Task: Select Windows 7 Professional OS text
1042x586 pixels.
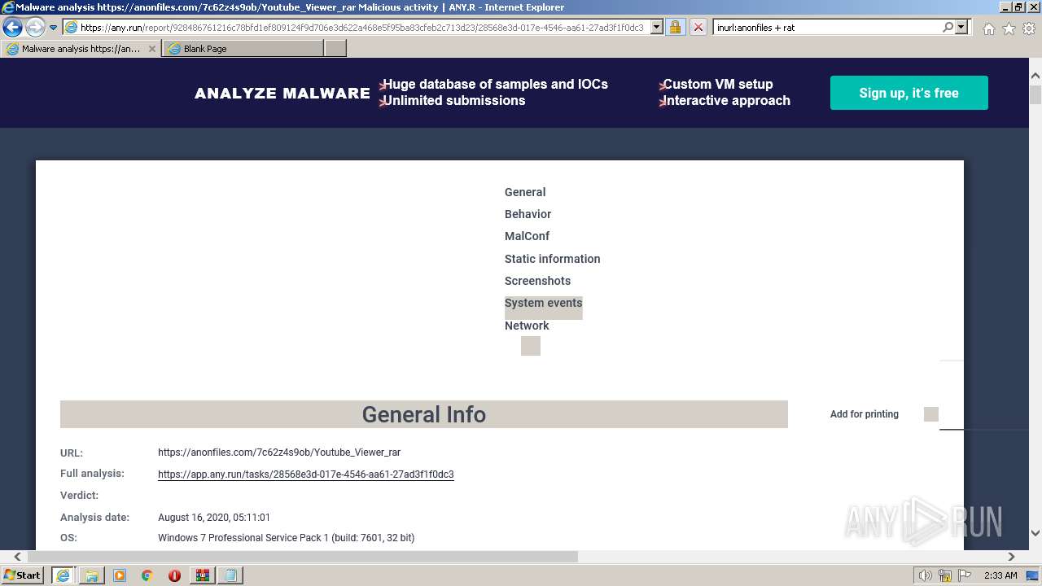Action: (286, 538)
